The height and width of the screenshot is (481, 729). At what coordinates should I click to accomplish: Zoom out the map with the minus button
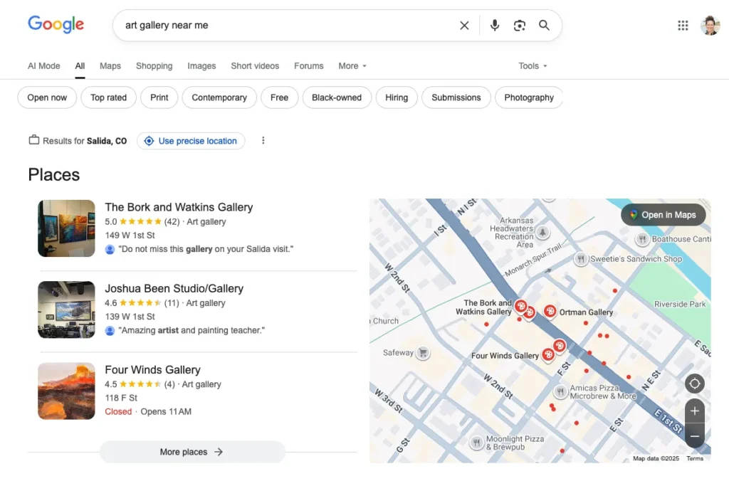point(695,436)
